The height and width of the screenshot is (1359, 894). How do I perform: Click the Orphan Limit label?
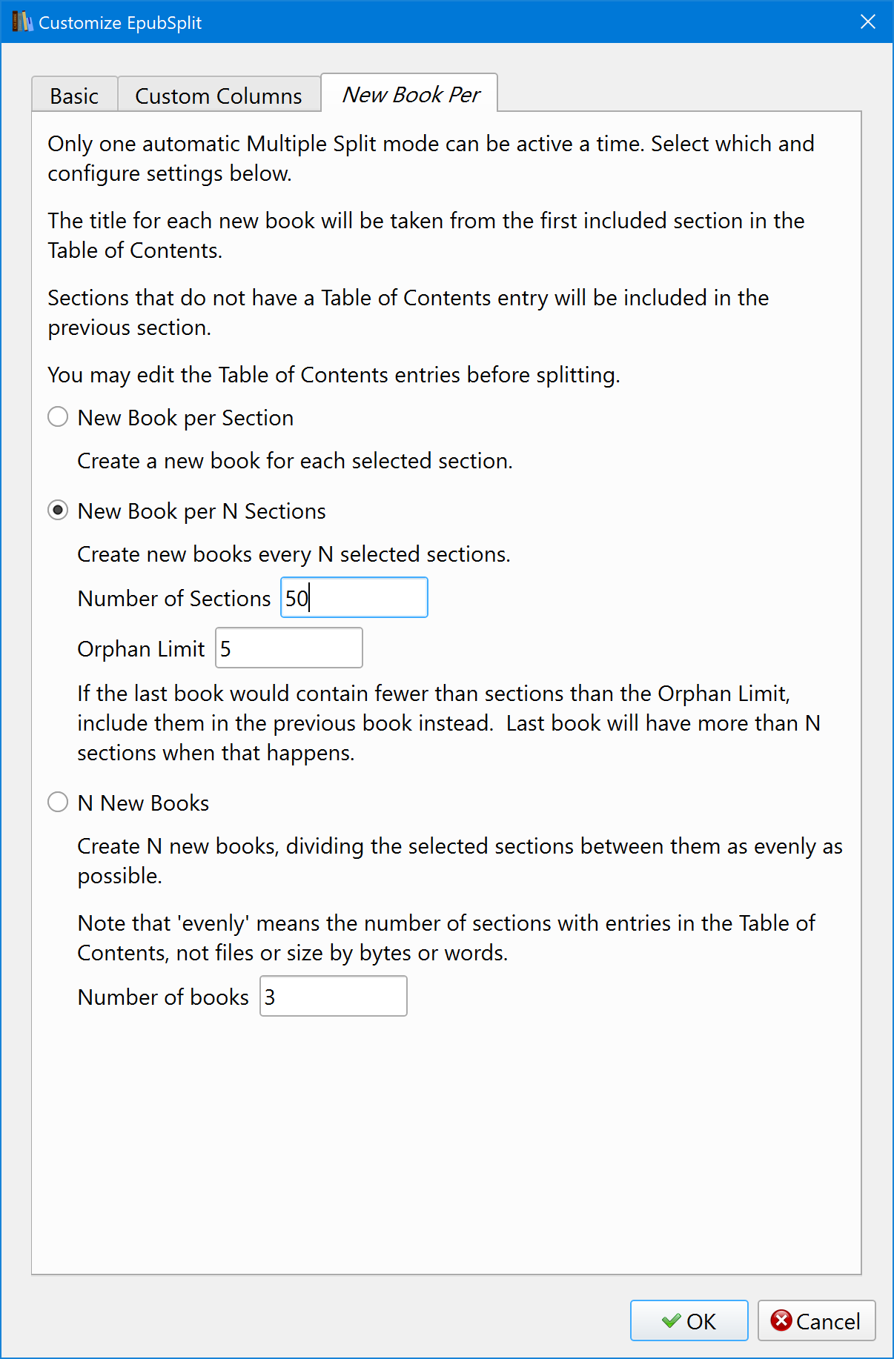pyautogui.click(x=141, y=649)
